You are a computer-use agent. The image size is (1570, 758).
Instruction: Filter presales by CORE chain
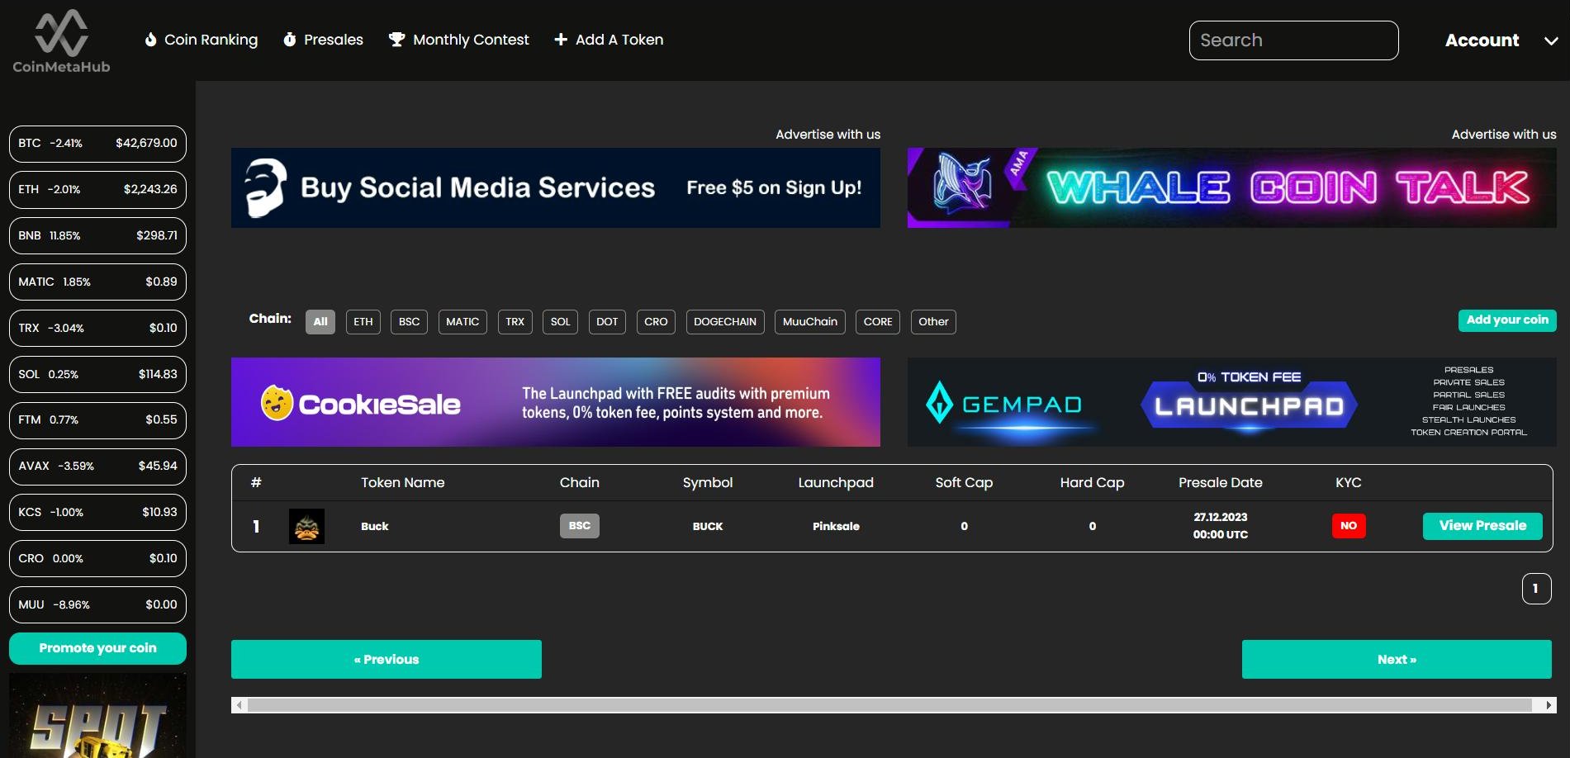878,322
